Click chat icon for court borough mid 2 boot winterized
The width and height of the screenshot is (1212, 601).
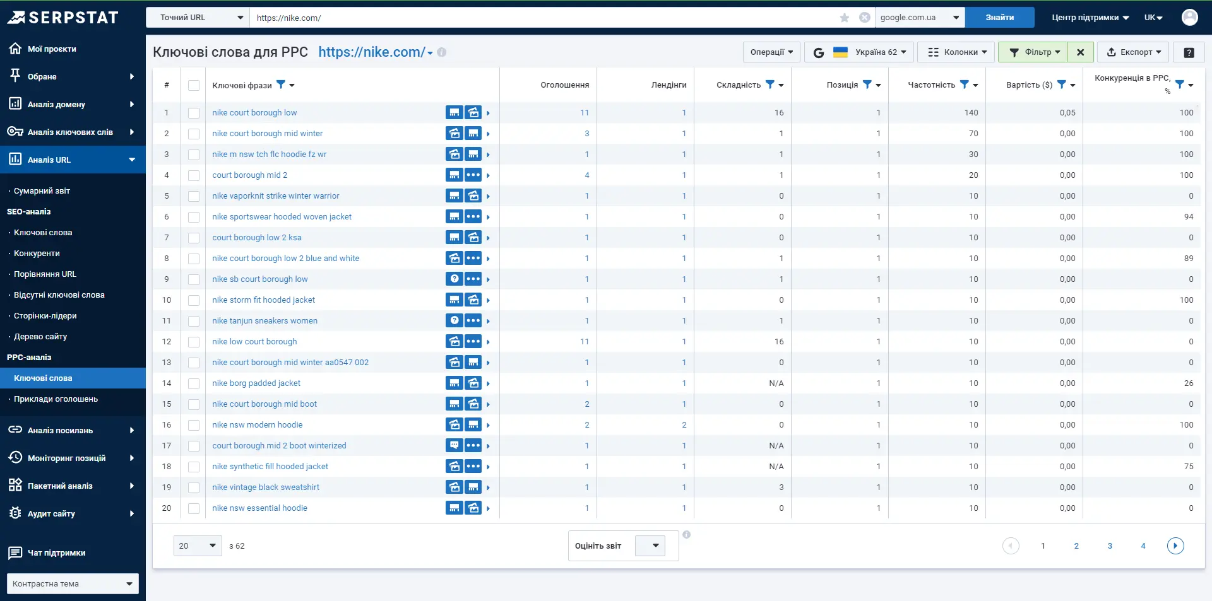454,445
